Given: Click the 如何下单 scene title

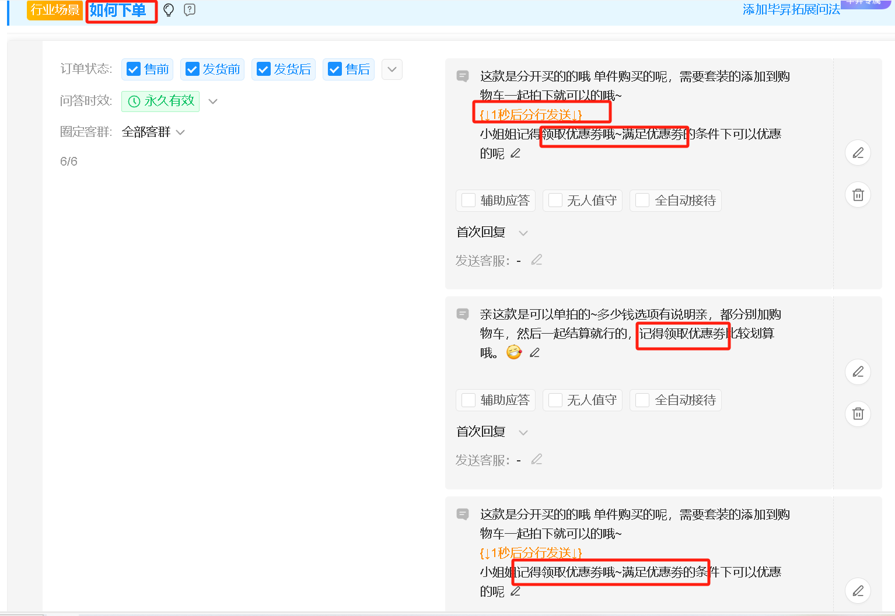Looking at the screenshot, I should click(118, 10).
